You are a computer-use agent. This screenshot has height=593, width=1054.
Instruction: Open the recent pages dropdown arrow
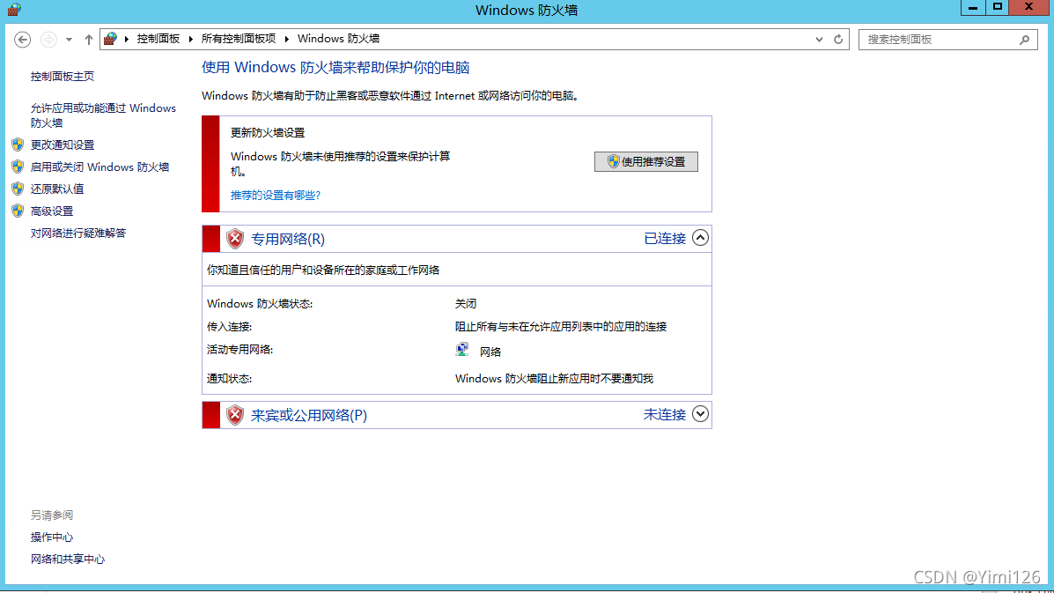tap(69, 40)
